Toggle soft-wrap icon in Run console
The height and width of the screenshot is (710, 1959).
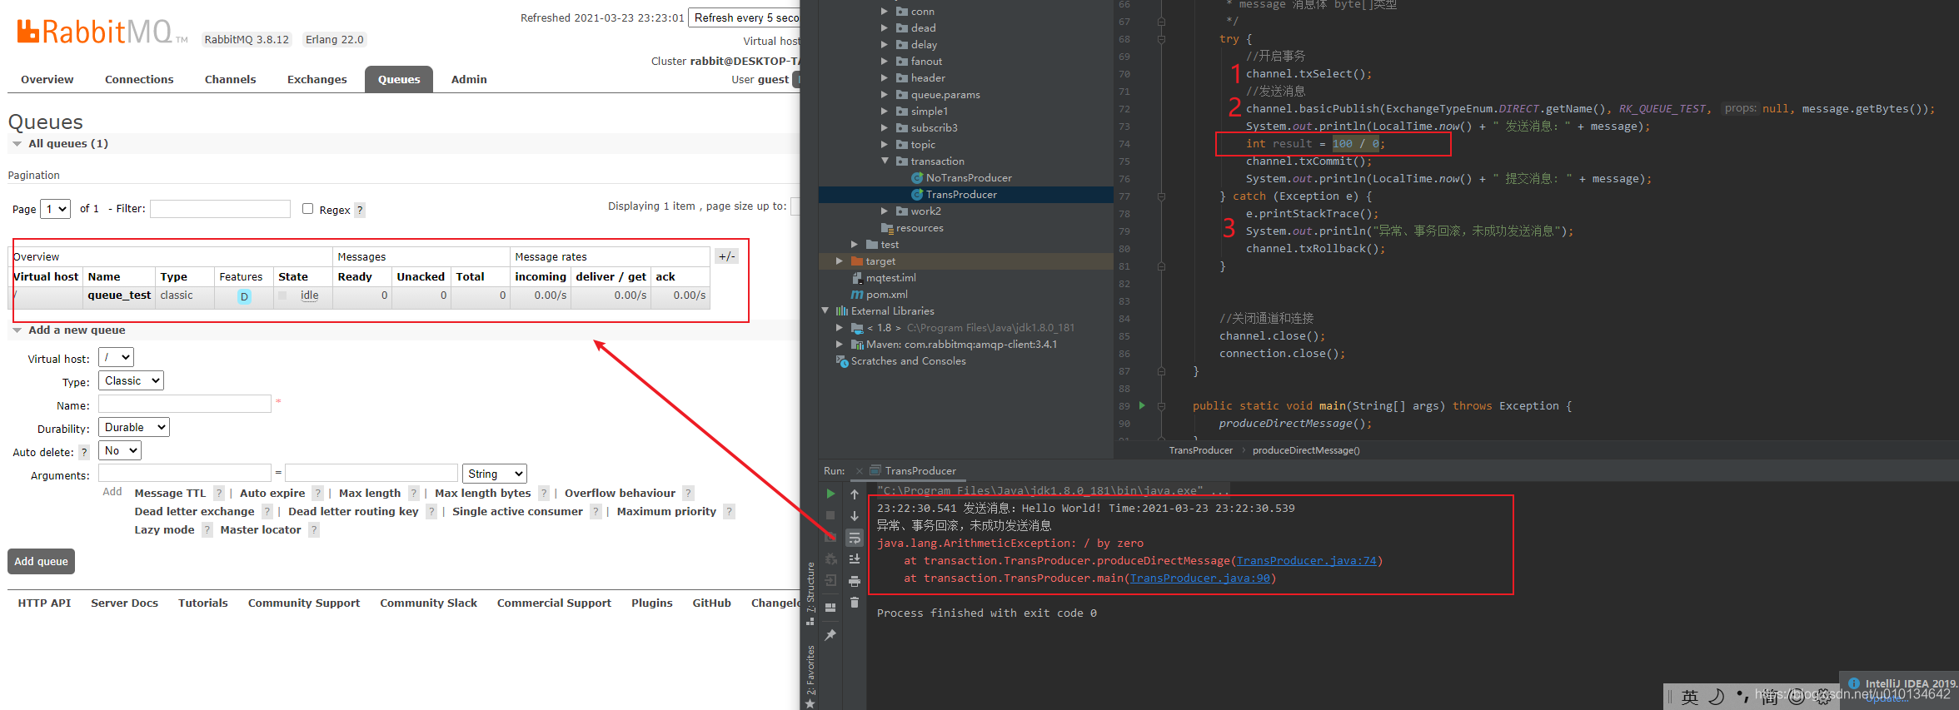(x=855, y=538)
